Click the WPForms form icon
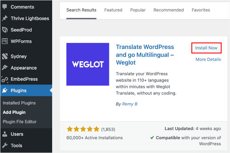Viewport: 230px width, 153px height. click(x=5, y=41)
